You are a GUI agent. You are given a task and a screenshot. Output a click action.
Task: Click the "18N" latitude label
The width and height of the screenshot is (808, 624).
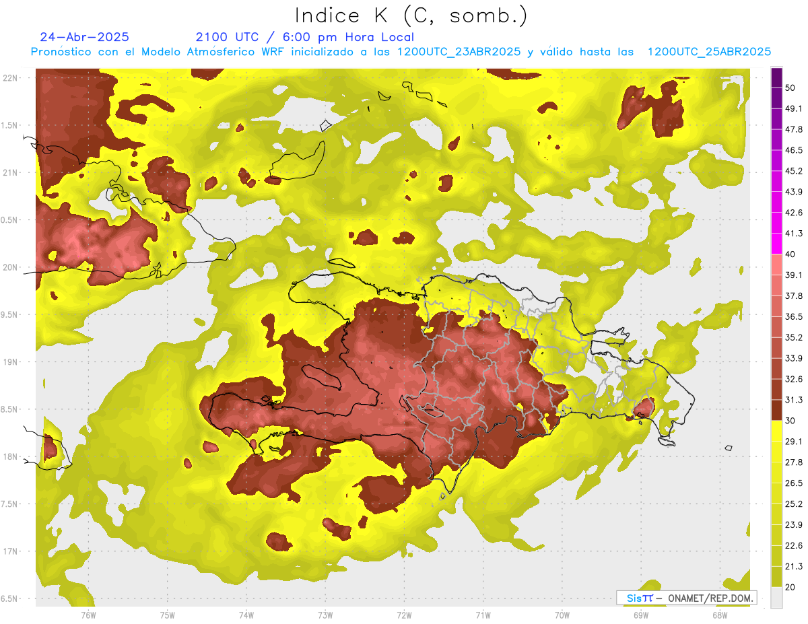tap(10, 457)
